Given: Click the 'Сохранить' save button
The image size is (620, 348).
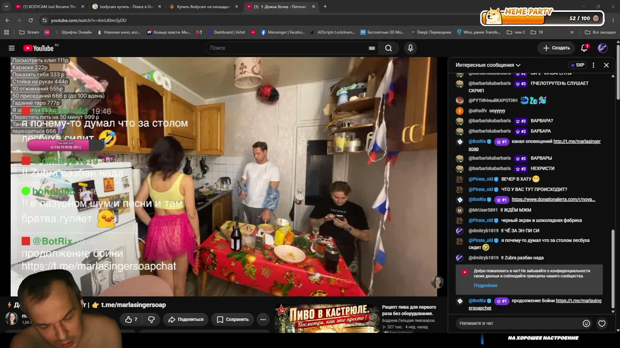Looking at the screenshot, I should click(x=232, y=319).
